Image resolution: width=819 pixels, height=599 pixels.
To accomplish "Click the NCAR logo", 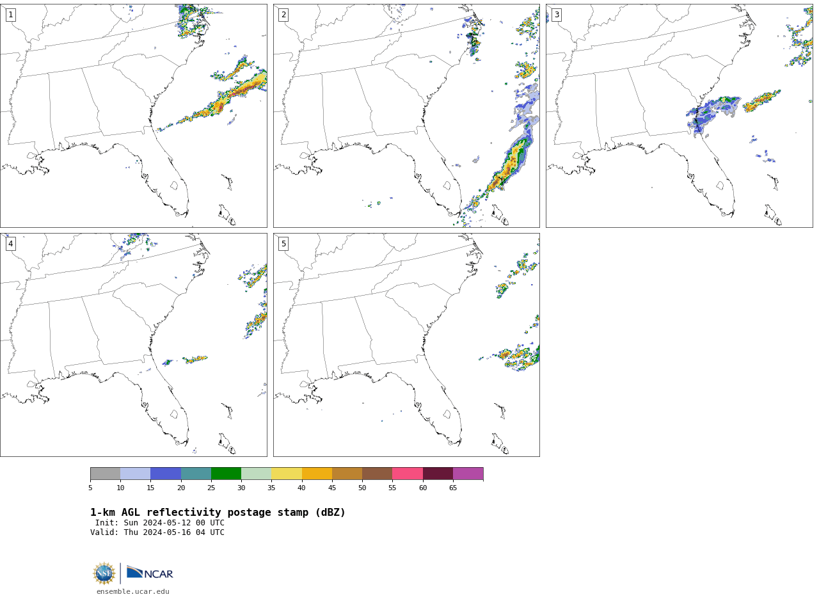I will [150, 573].
